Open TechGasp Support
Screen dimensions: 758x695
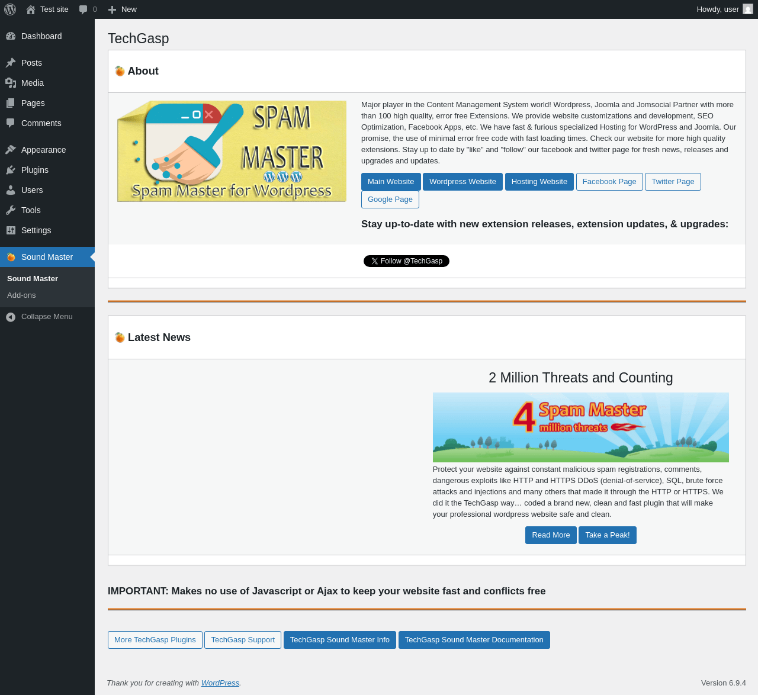tap(243, 640)
